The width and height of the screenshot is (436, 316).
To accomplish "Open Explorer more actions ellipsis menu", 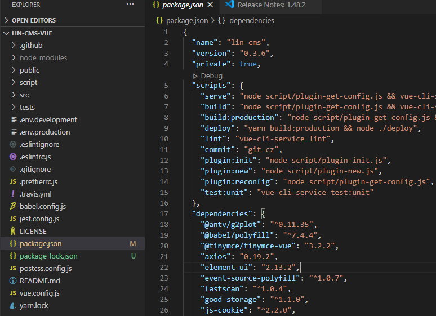I will coord(130,4).
